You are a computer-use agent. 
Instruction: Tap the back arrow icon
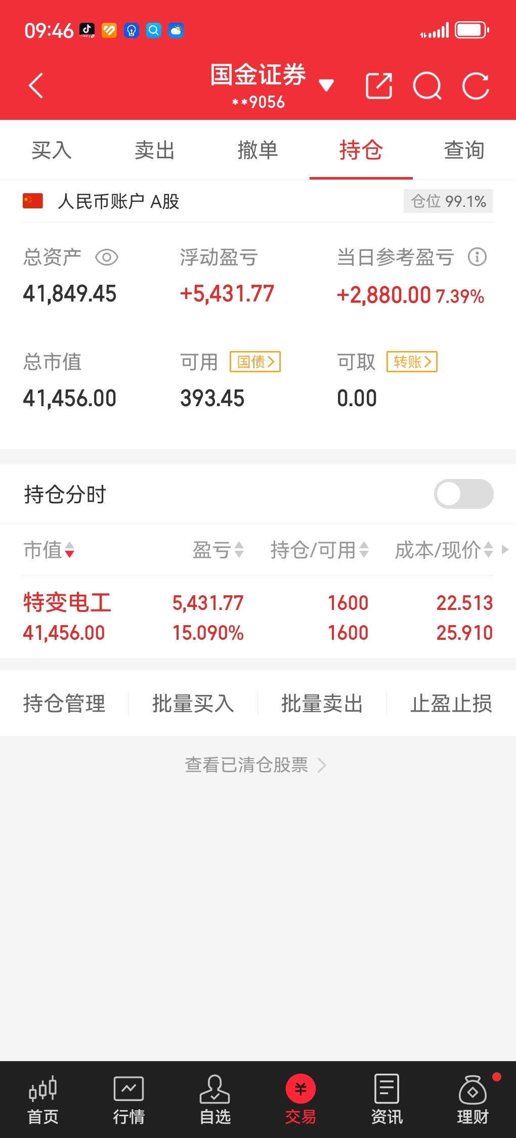coord(36,85)
